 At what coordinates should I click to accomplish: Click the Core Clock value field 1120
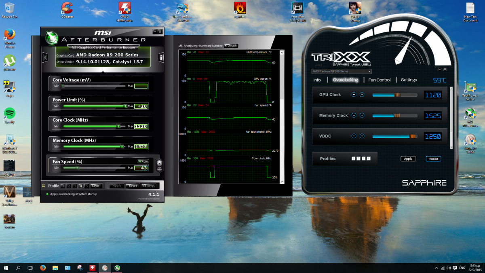(x=141, y=126)
